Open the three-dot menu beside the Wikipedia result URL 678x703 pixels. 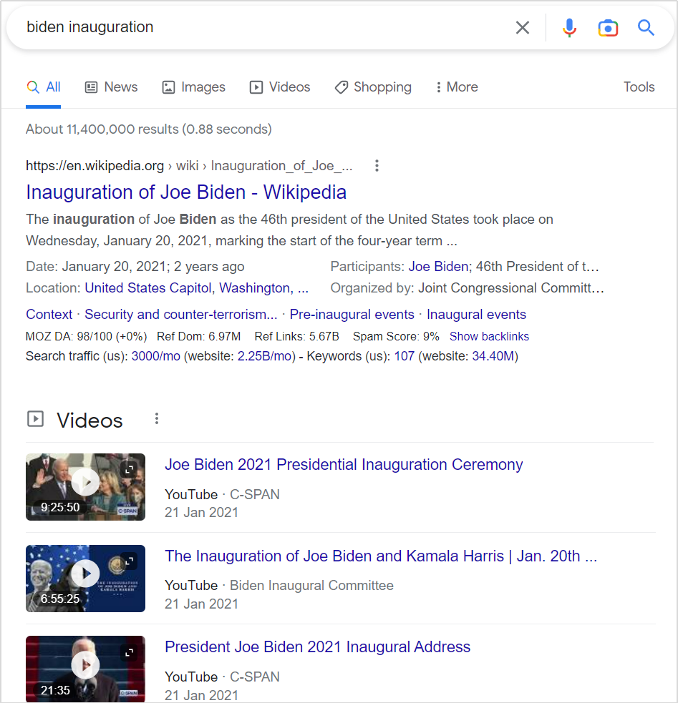click(x=377, y=165)
